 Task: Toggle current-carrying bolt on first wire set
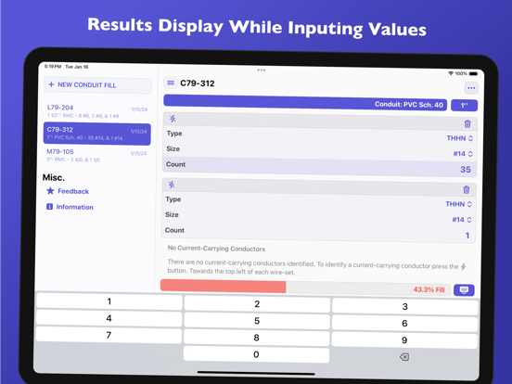point(173,119)
